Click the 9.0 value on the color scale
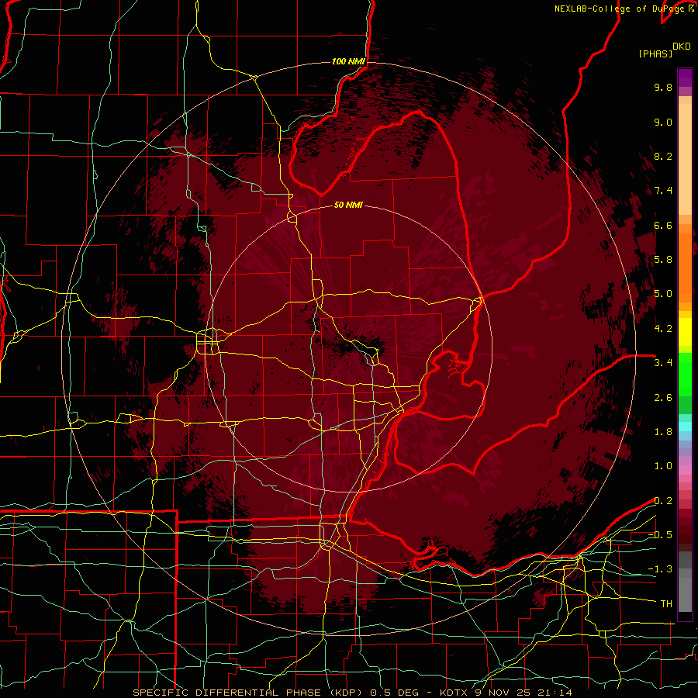 coord(663,122)
